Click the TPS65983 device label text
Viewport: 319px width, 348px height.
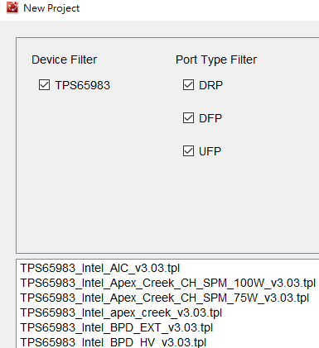click(83, 85)
